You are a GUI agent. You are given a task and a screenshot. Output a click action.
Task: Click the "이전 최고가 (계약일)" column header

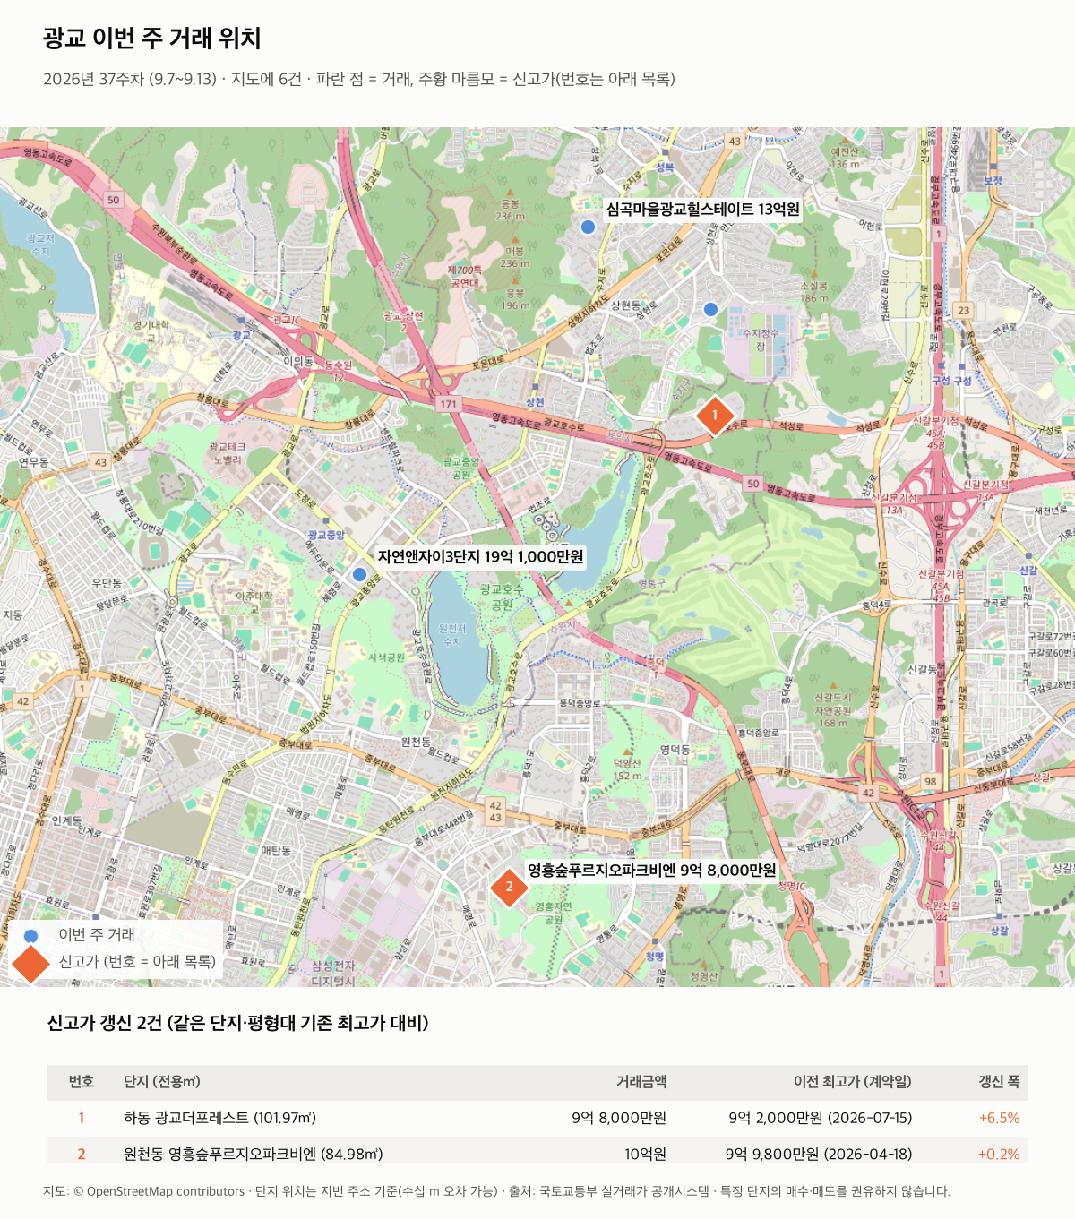click(853, 1082)
